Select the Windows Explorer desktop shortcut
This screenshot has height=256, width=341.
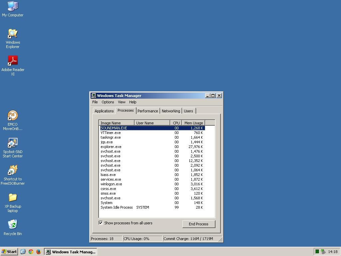coord(13,39)
